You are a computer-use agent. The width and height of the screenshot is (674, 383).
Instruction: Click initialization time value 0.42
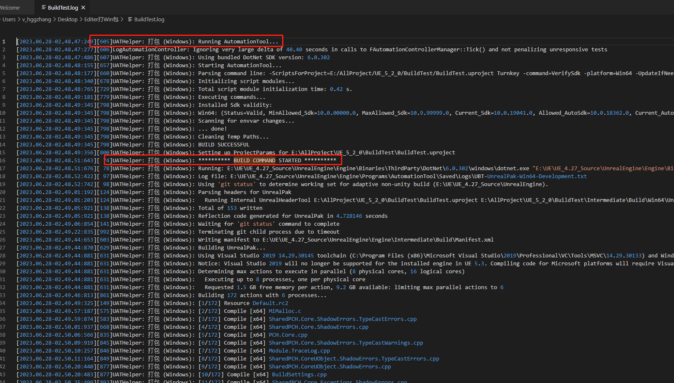pos(336,89)
